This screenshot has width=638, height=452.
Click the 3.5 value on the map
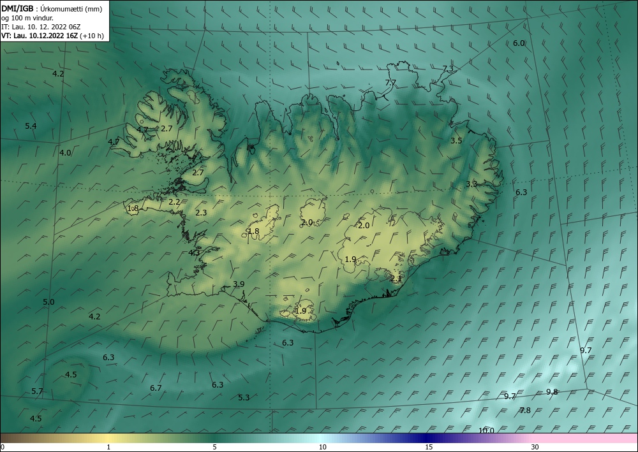(x=456, y=140)
